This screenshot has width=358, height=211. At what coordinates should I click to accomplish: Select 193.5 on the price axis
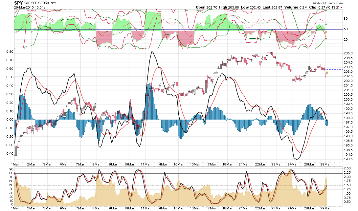tap(348, 159)
